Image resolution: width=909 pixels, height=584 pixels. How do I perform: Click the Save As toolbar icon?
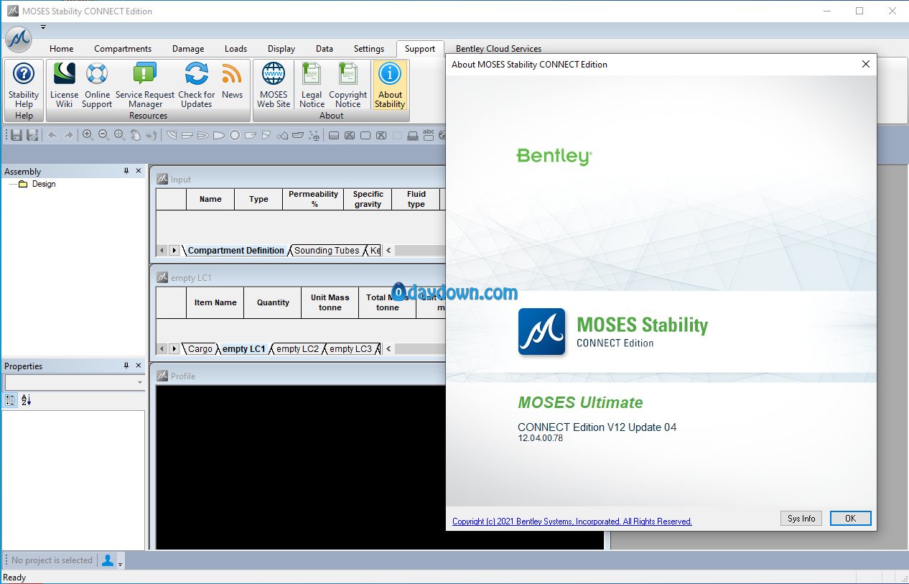coord(32,135)
